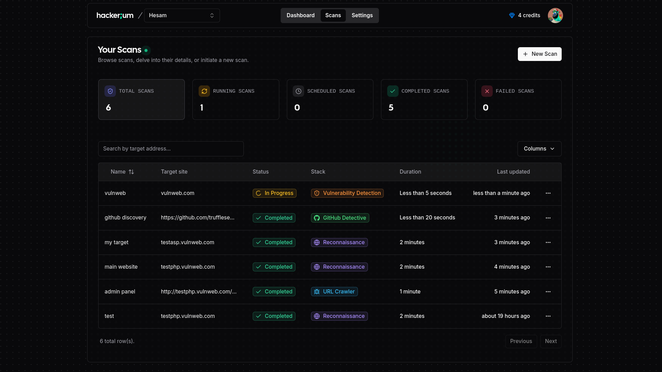Open the Hesam workspace selector
Screen dimensions: 662x372
(x=182, y=15)
